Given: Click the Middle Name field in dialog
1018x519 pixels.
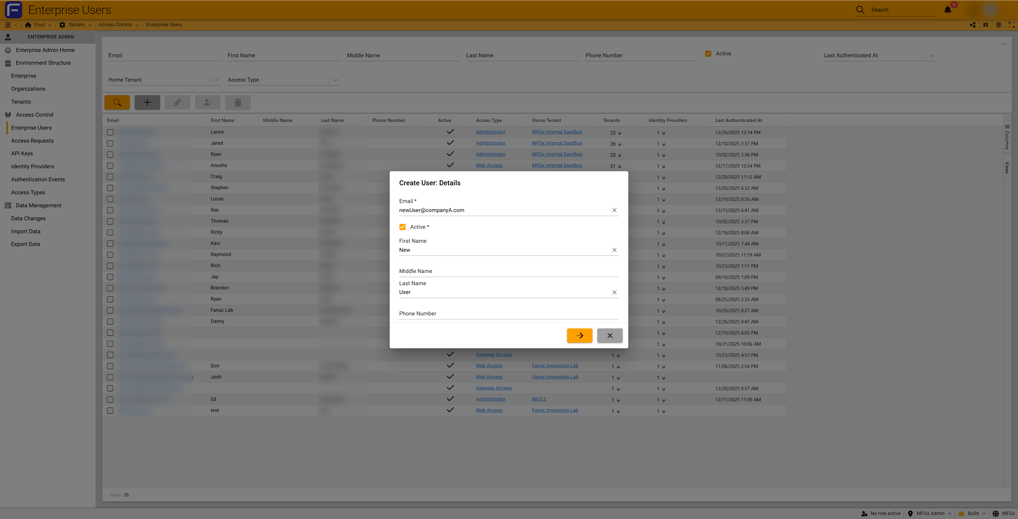Looking at the screenshot, I should (509, 271).
